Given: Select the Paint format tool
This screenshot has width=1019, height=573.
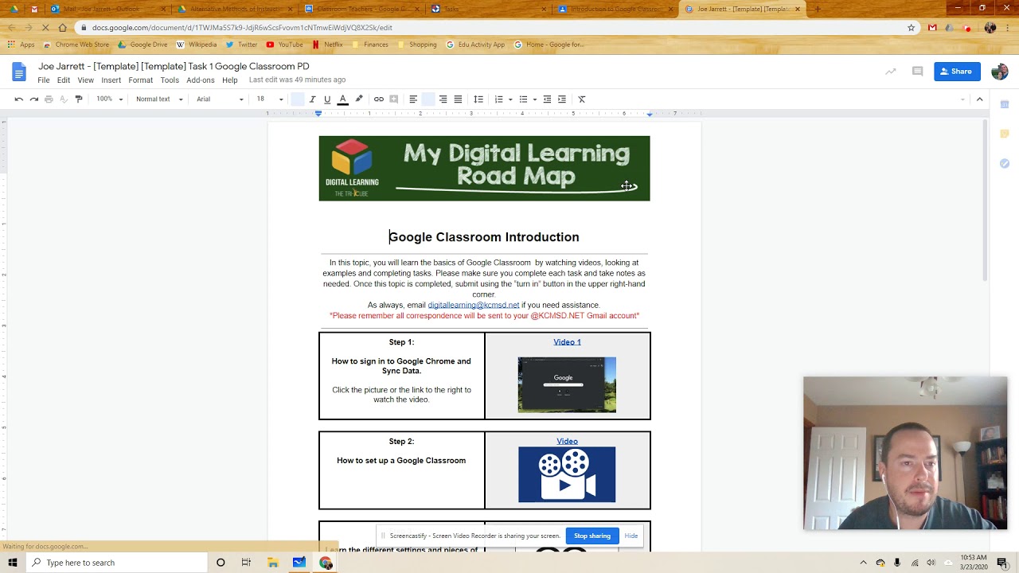Looking at the screenshot, I should [x=78, y=99].
